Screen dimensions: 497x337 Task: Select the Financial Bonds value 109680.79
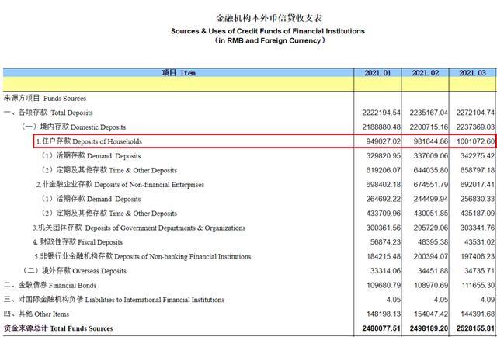pos(383,285)
